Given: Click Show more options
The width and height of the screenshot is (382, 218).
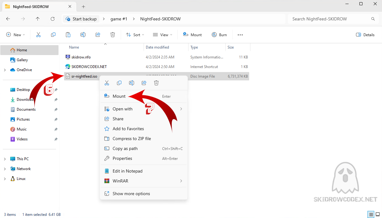Looking at the screenshot, I should tap(144, 194).
